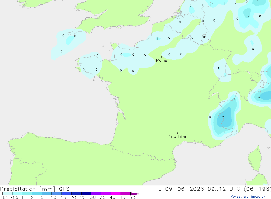Click the forecast date 'Tu 09-06-2026' text

click(179, 189)
